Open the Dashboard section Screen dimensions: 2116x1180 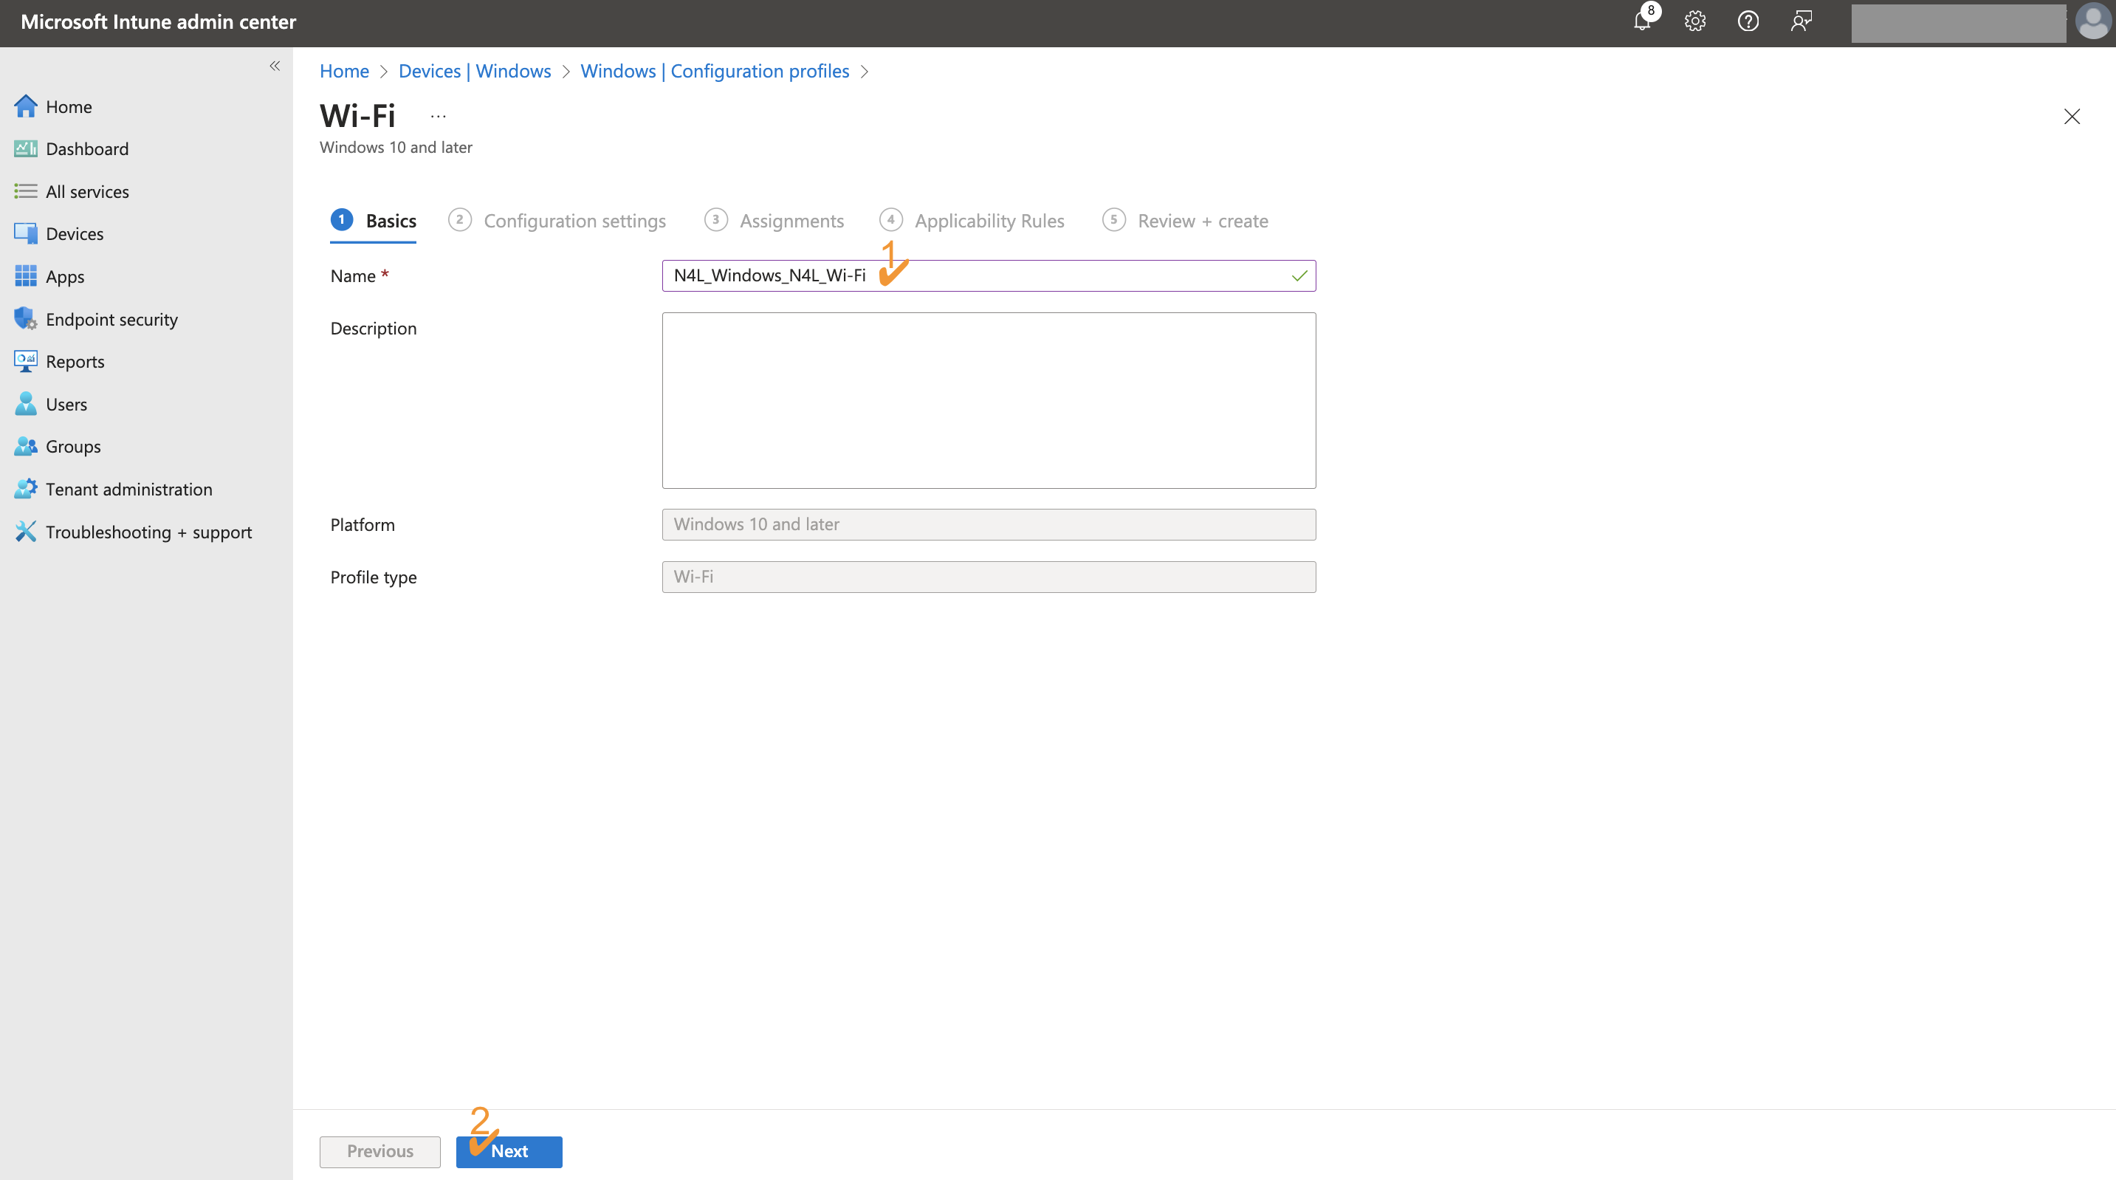[x=87, y=148]
